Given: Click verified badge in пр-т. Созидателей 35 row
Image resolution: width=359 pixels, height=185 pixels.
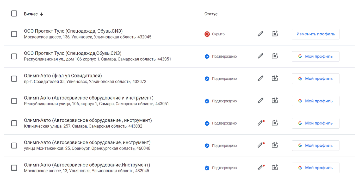Looking at the screenshot, I should [x=207, y=78].
